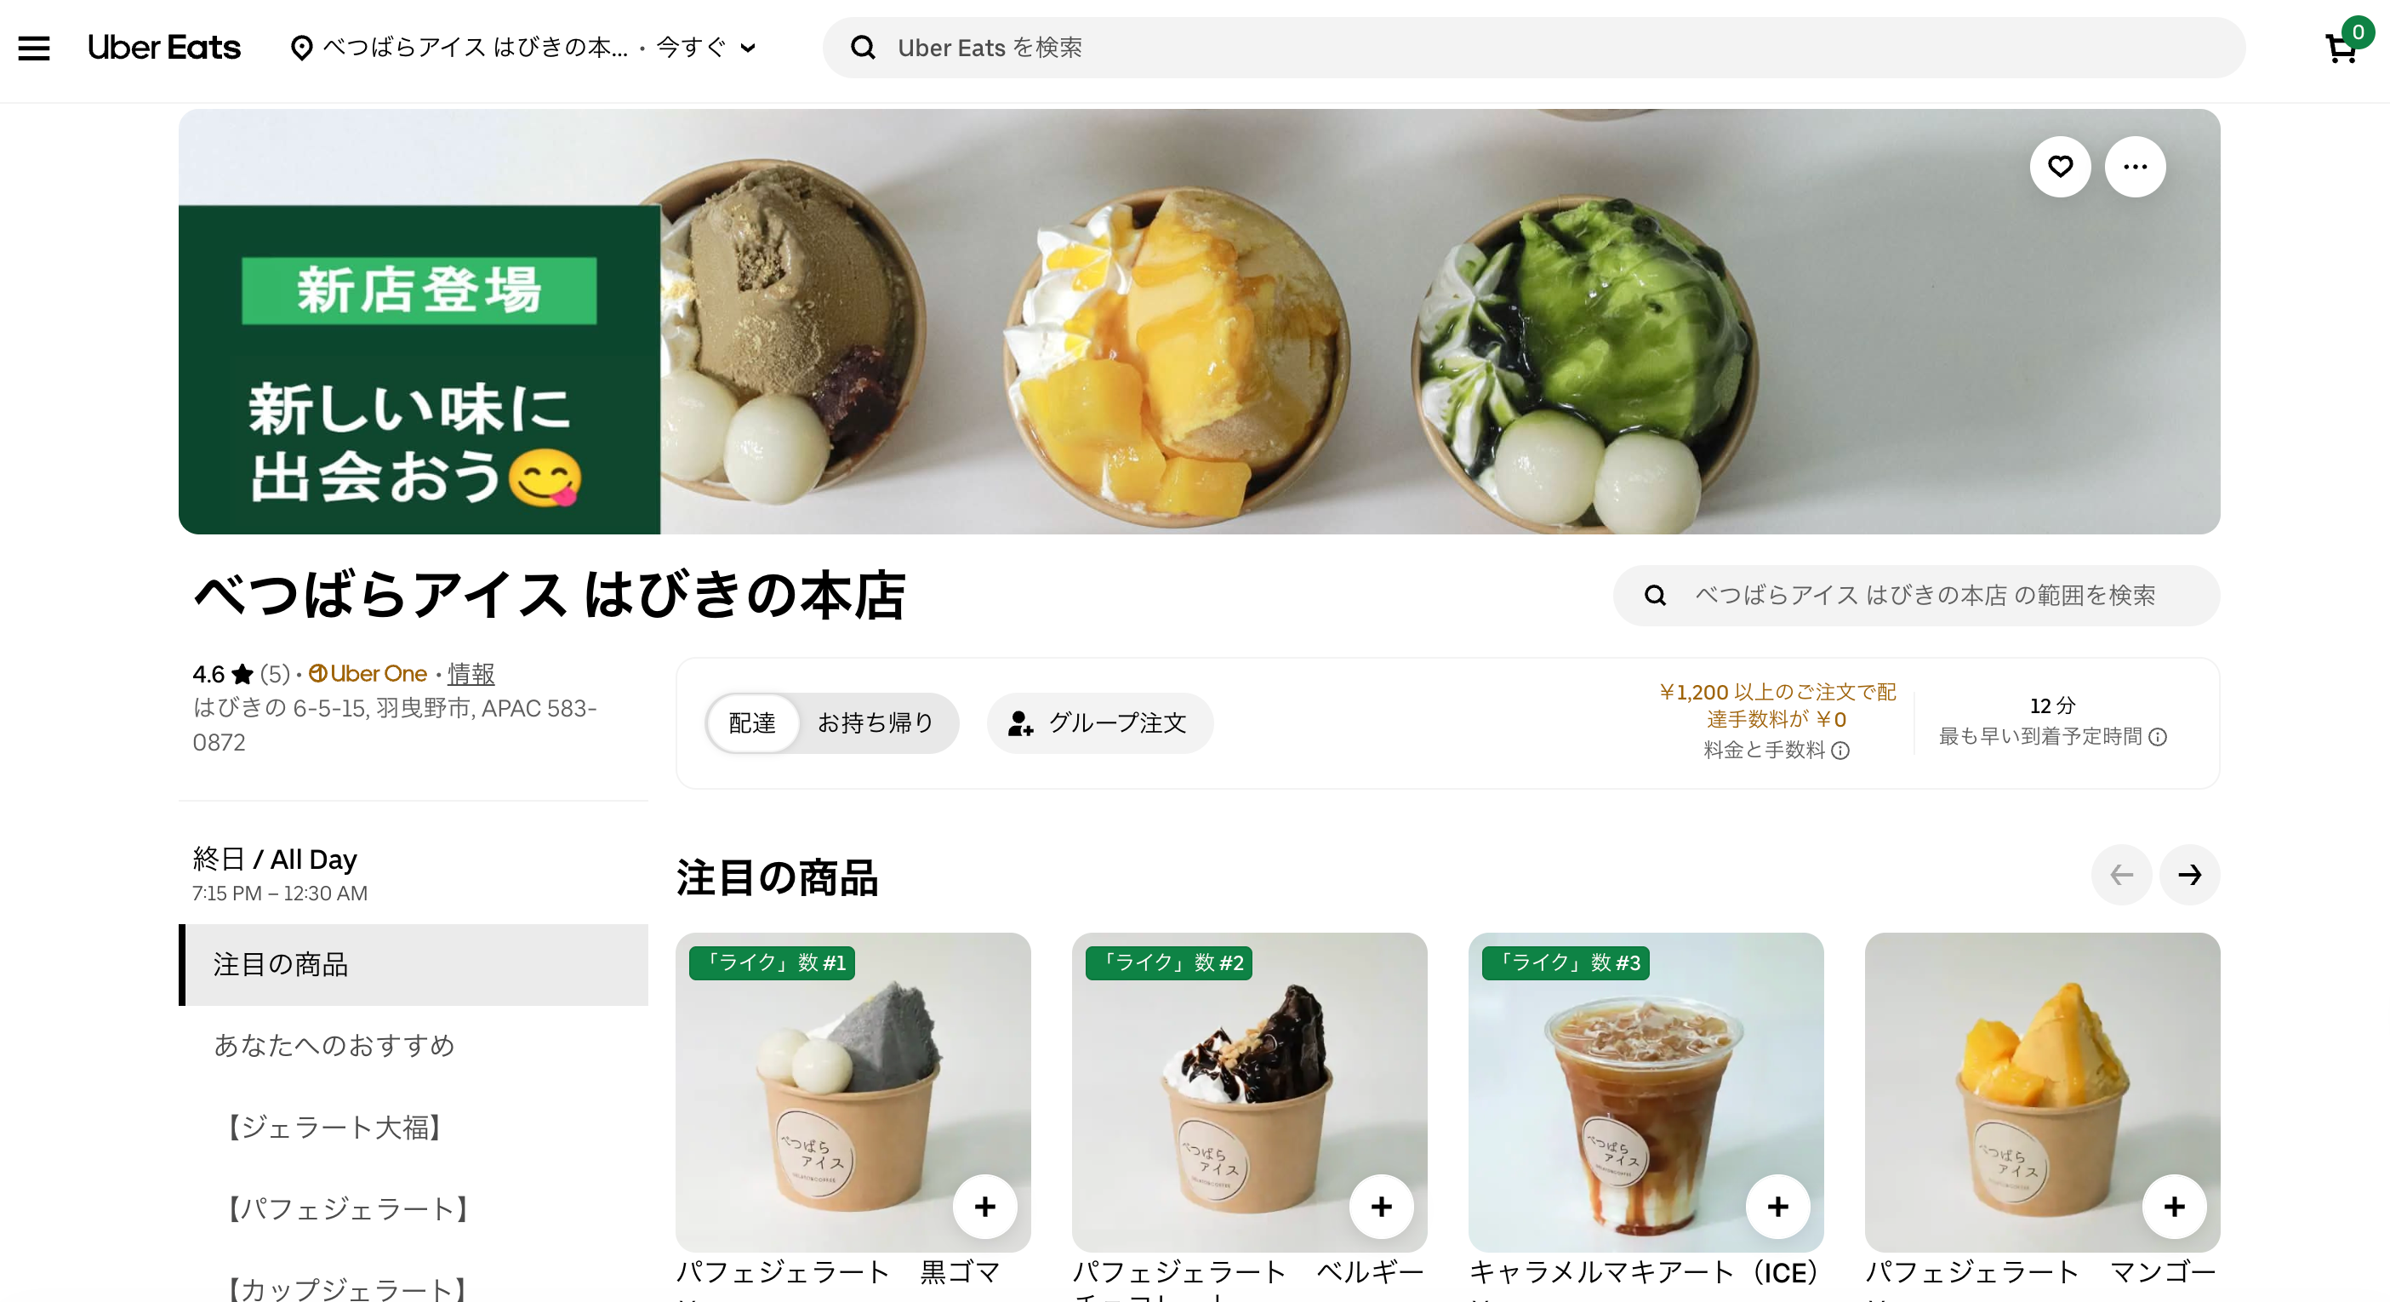Open the 情報 store info link
Viewport: 2390px width, 1302px height.
pyautogui.click(x=471, y=673)
